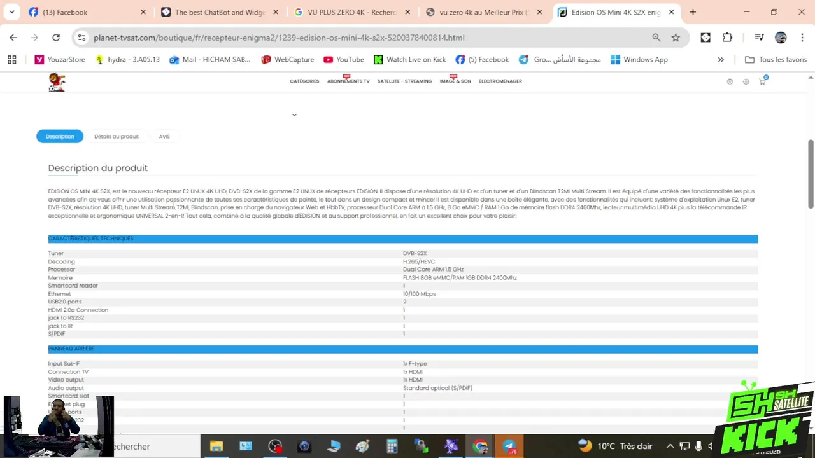Open the hydra - 3.A05.13 bookmark

pyautogui.click(x=127, y=60)
